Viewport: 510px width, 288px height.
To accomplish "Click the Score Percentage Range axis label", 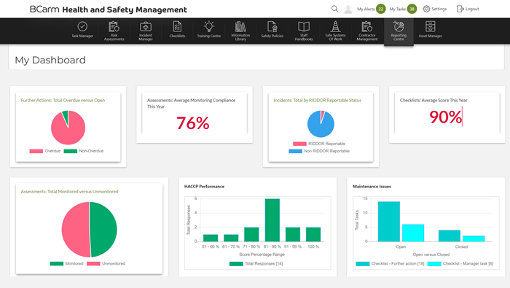I will click(262, 254).
